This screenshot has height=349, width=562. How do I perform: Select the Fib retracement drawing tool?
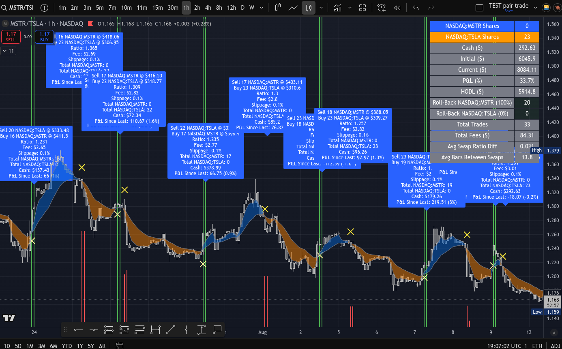coord(109,330)
